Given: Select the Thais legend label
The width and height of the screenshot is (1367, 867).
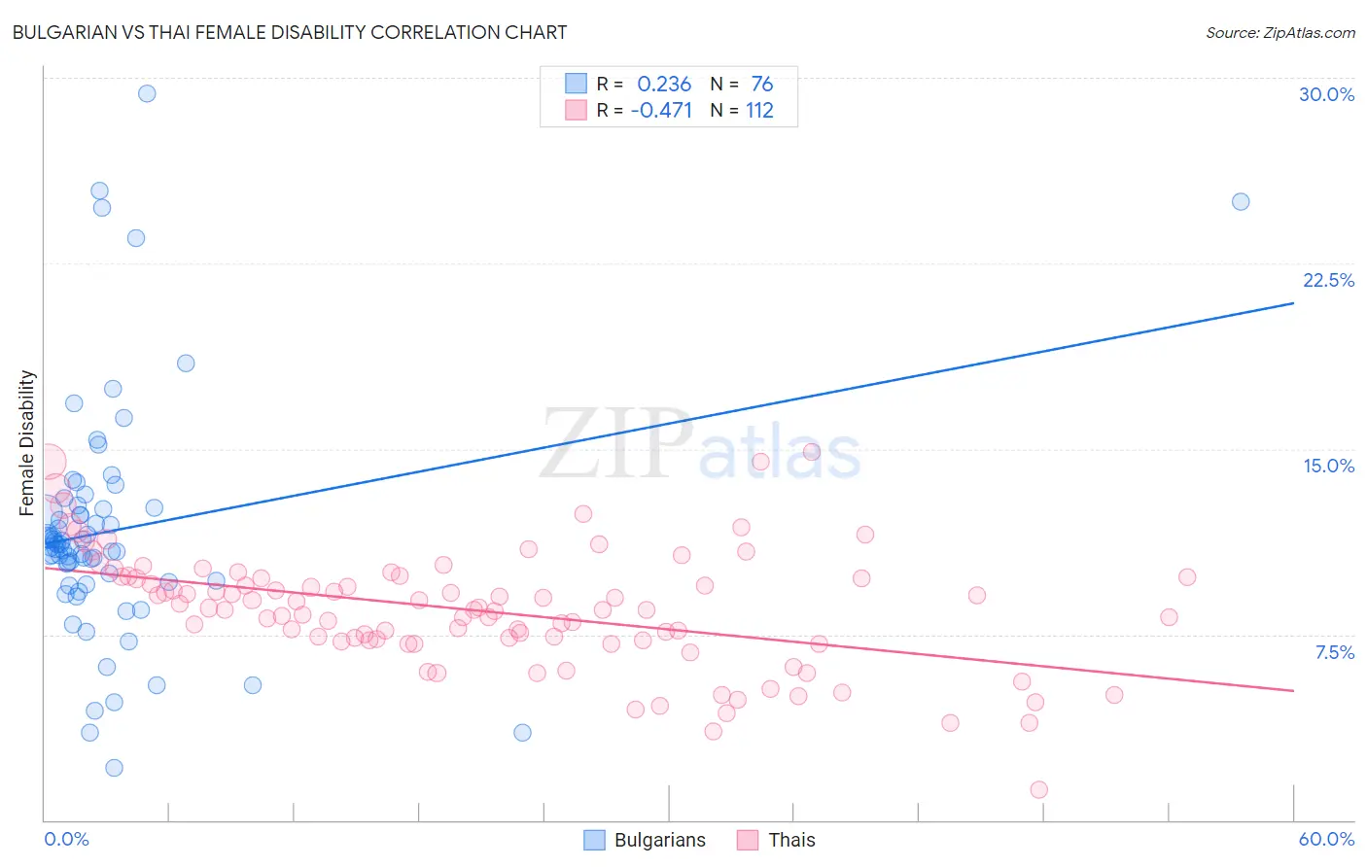Looking at the screenshot, I should click(791, 840).
